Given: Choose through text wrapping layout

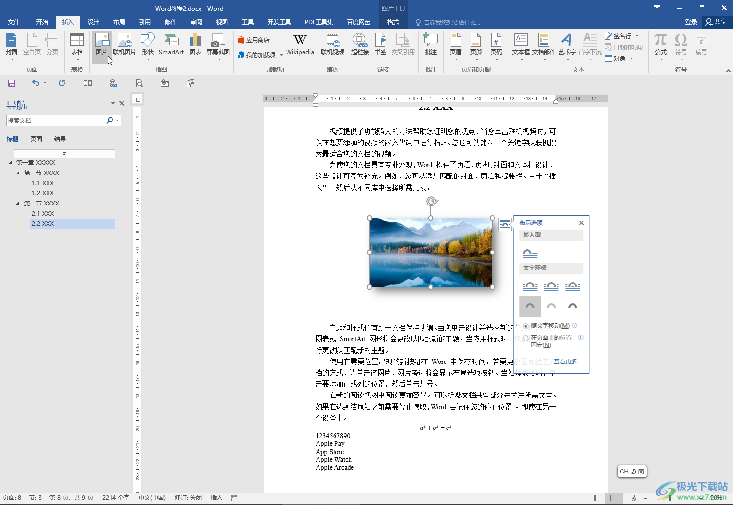Looking at the screenshot, I should click(573, 285).
